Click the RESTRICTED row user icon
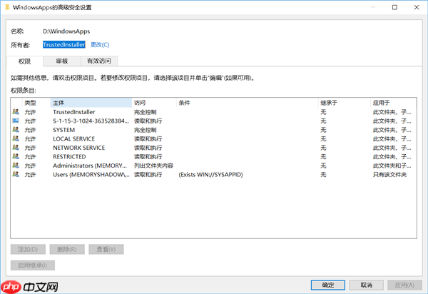Screen dimensions: 428x294 pos(16,156)
